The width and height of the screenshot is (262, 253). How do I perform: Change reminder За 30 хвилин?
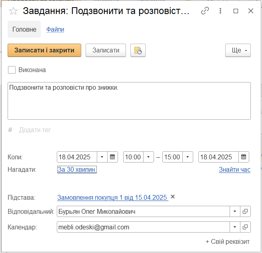point(77,170)
